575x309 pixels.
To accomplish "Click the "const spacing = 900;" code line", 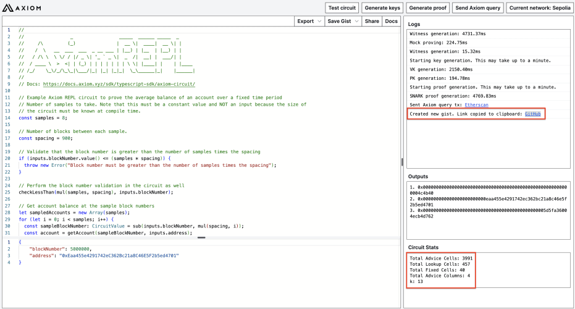I will click(46, 138).
